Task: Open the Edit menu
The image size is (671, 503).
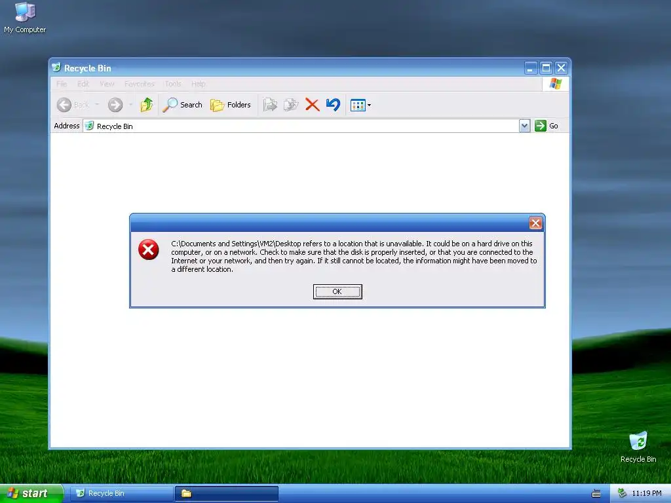Action: coord(83,84)
